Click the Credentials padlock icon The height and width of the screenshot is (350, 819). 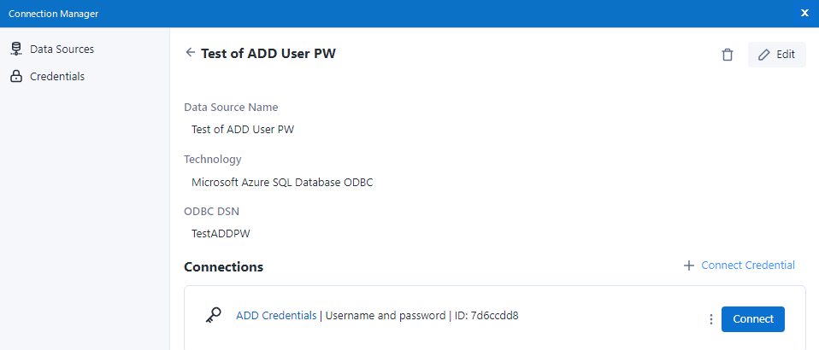coord(16,77)
